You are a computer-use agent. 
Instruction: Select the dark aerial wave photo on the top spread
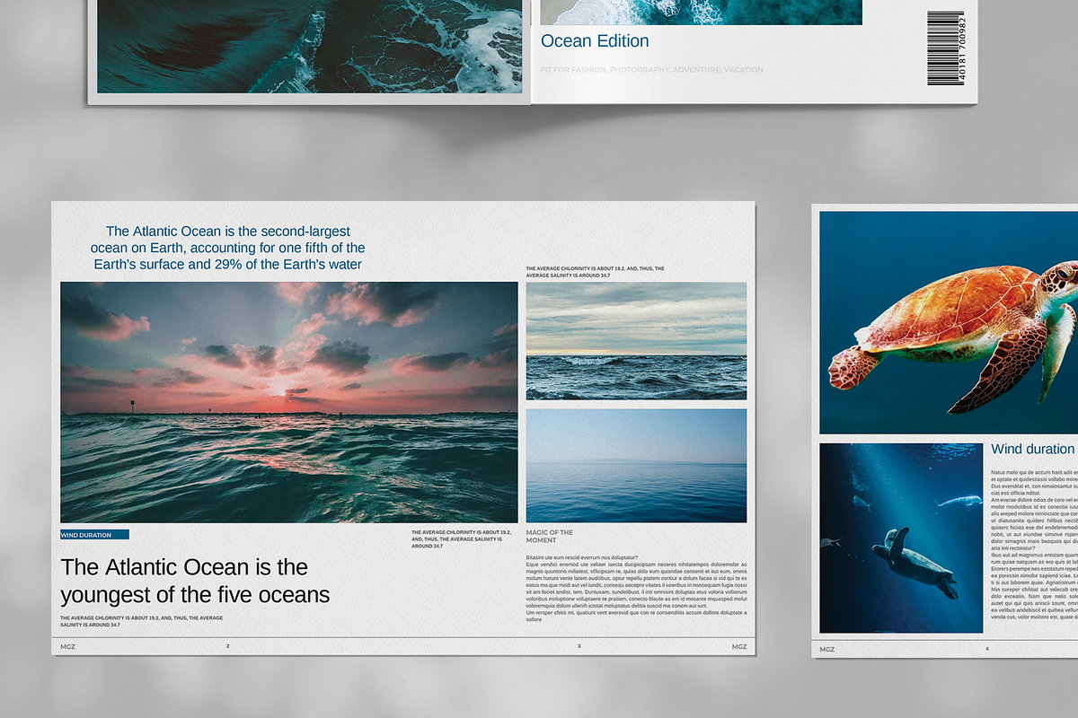tap(309, 46)
